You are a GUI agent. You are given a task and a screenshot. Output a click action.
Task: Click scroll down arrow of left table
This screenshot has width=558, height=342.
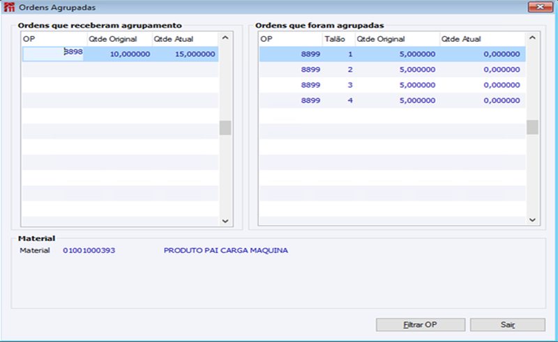pyautogui.click(x=225, y=221)
